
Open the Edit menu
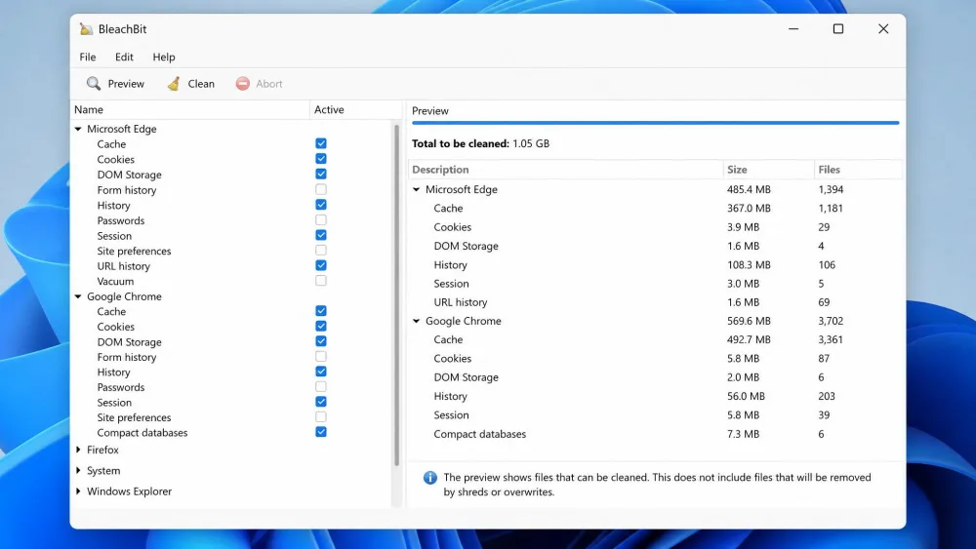pyautogui.click(x=124, y=57)
